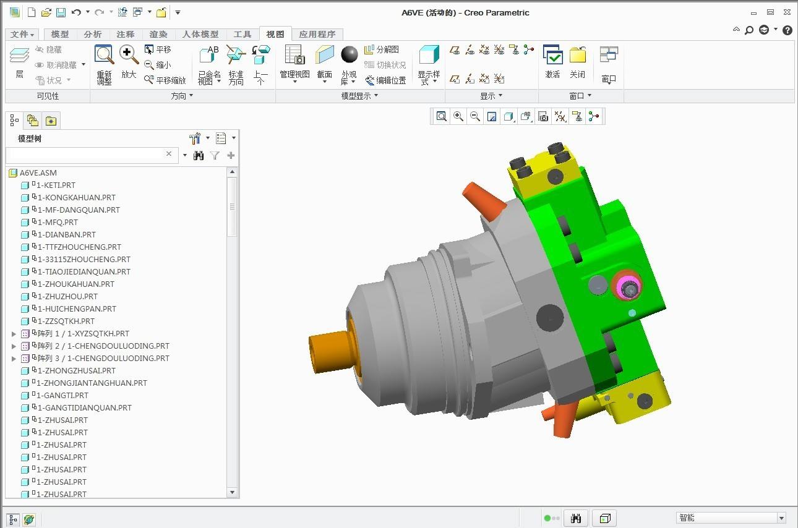The height and width of the screenshot is (528, 798).
Task: Click the Section (截面) icon
Action: pos(324,63)
